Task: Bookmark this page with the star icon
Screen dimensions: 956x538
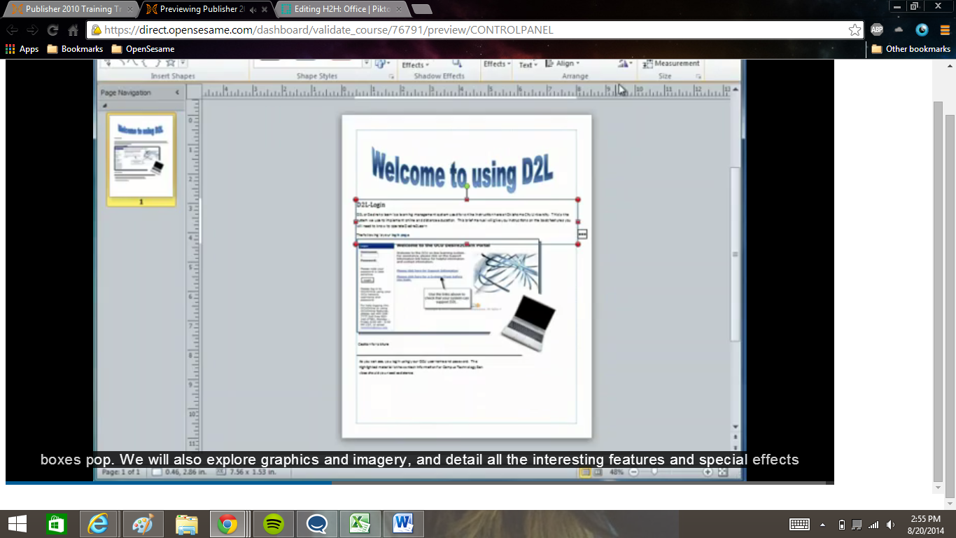Action: pyautogui.click(x=855, y=30)
